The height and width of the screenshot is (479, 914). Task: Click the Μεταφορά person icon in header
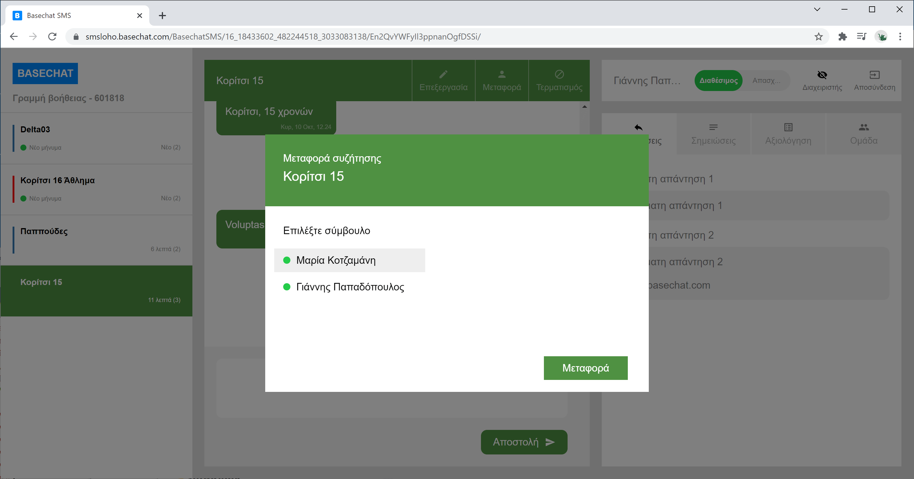501,74
